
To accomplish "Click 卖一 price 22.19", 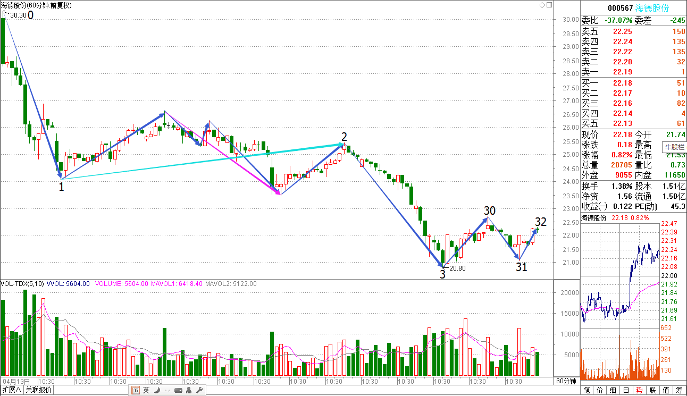I will (x=623, y=72).
